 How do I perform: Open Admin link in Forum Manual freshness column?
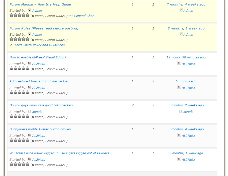(188, 10)
